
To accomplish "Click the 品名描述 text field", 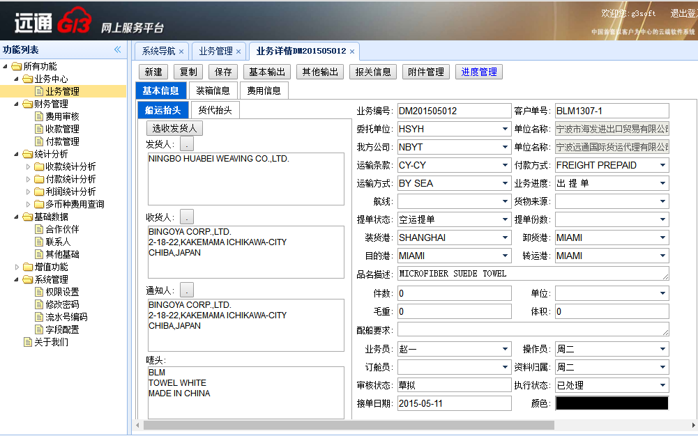I will tap(533, 274).
